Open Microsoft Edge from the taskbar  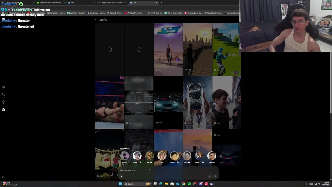tap(161, 184)
